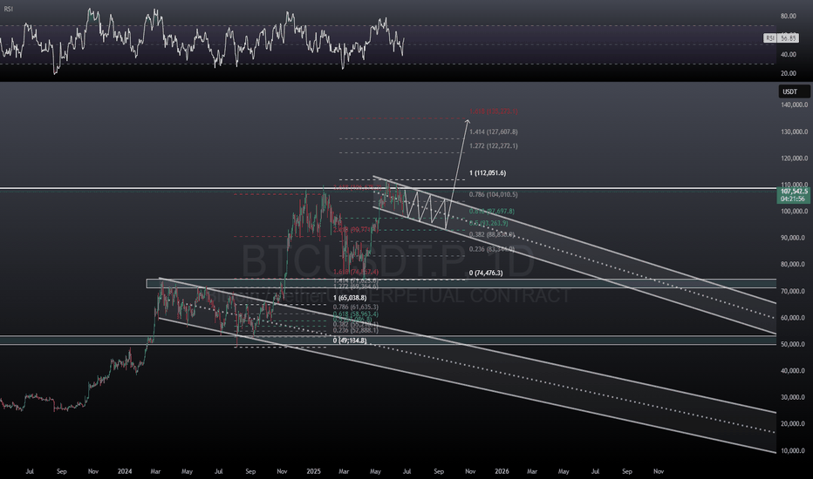
Task: Click 120,000.0 on the price scale
Action: pos(795,159)
